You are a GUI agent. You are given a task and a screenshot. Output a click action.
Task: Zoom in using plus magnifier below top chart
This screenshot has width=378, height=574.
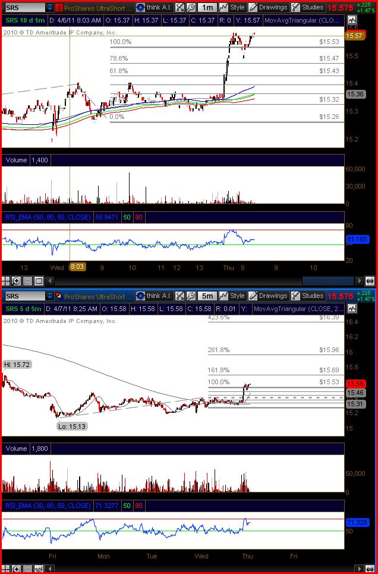(x=16, y=281)
